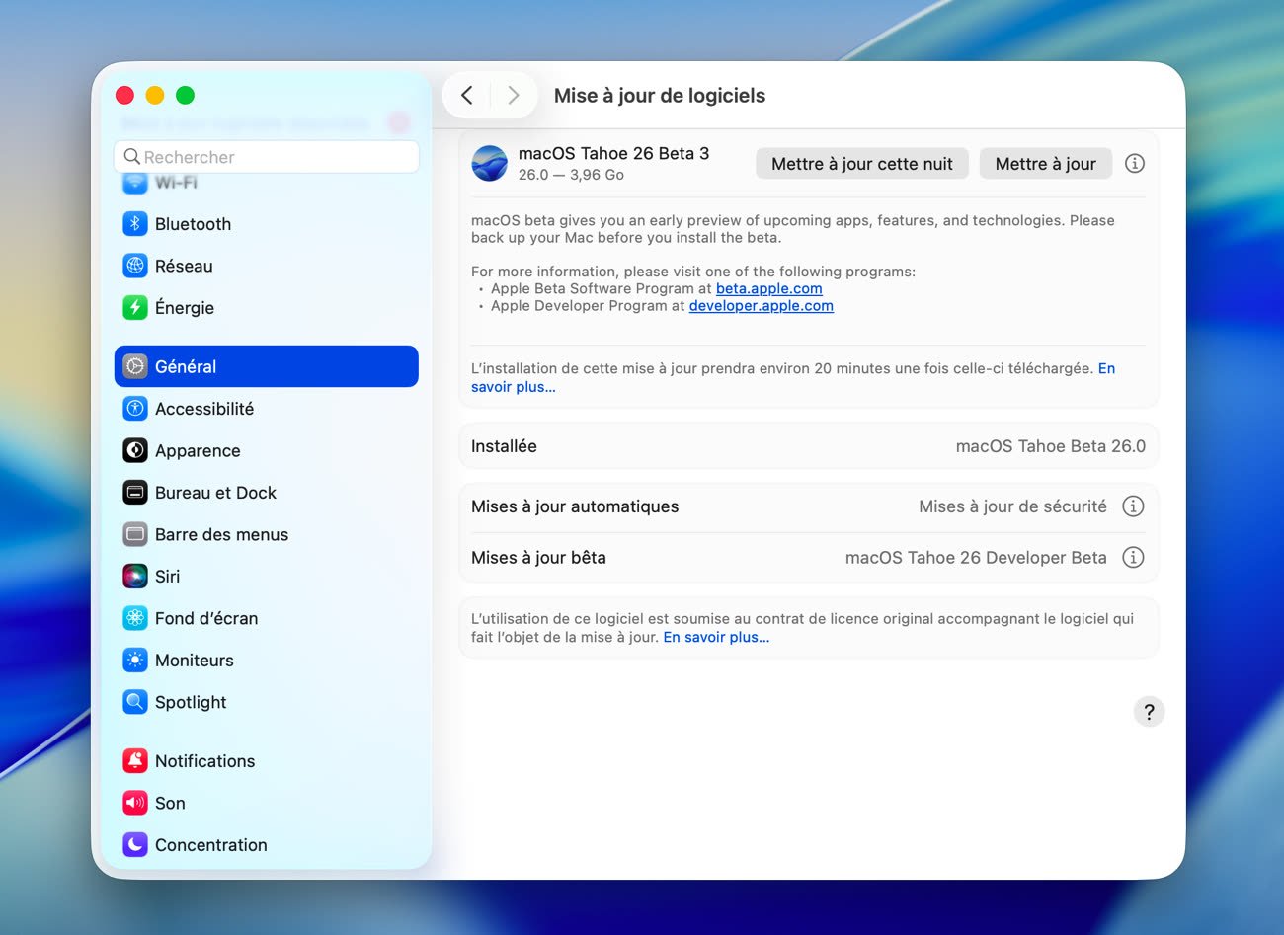Select the Spotlight magnifier icon
This screenshot has height=935, width=1284.
[x=135, y=702]
